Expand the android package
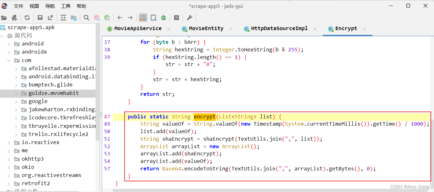Screen dimensions: 434x192 pos(9,44)
